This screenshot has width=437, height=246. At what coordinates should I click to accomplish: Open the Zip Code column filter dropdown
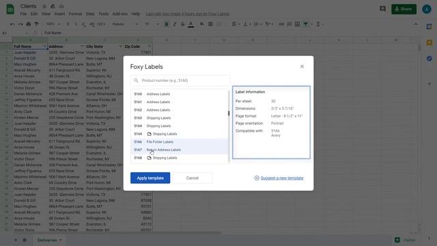pyautogui.click(x=149, y=46)
